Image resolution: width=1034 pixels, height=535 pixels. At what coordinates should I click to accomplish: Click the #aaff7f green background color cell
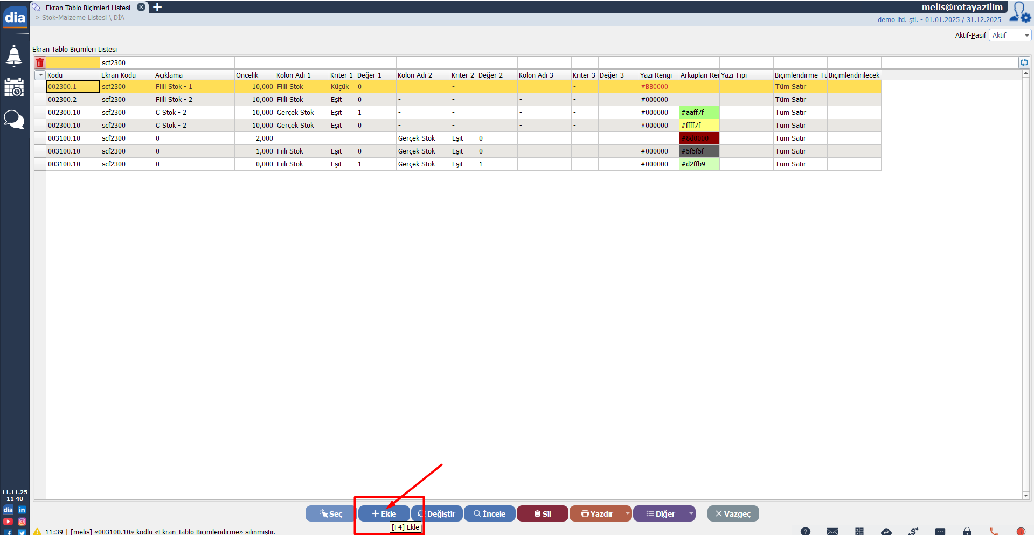click(x=699, y=113)
